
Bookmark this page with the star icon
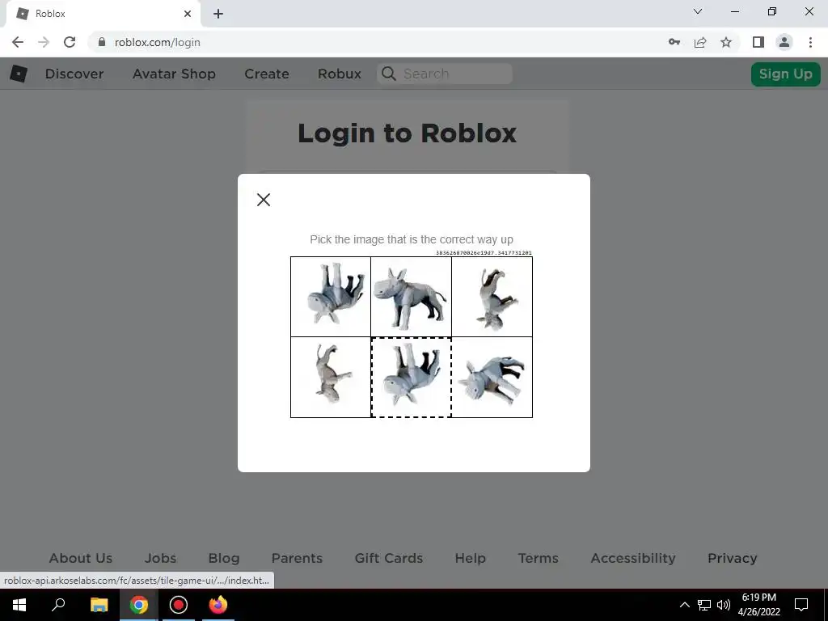726,42
